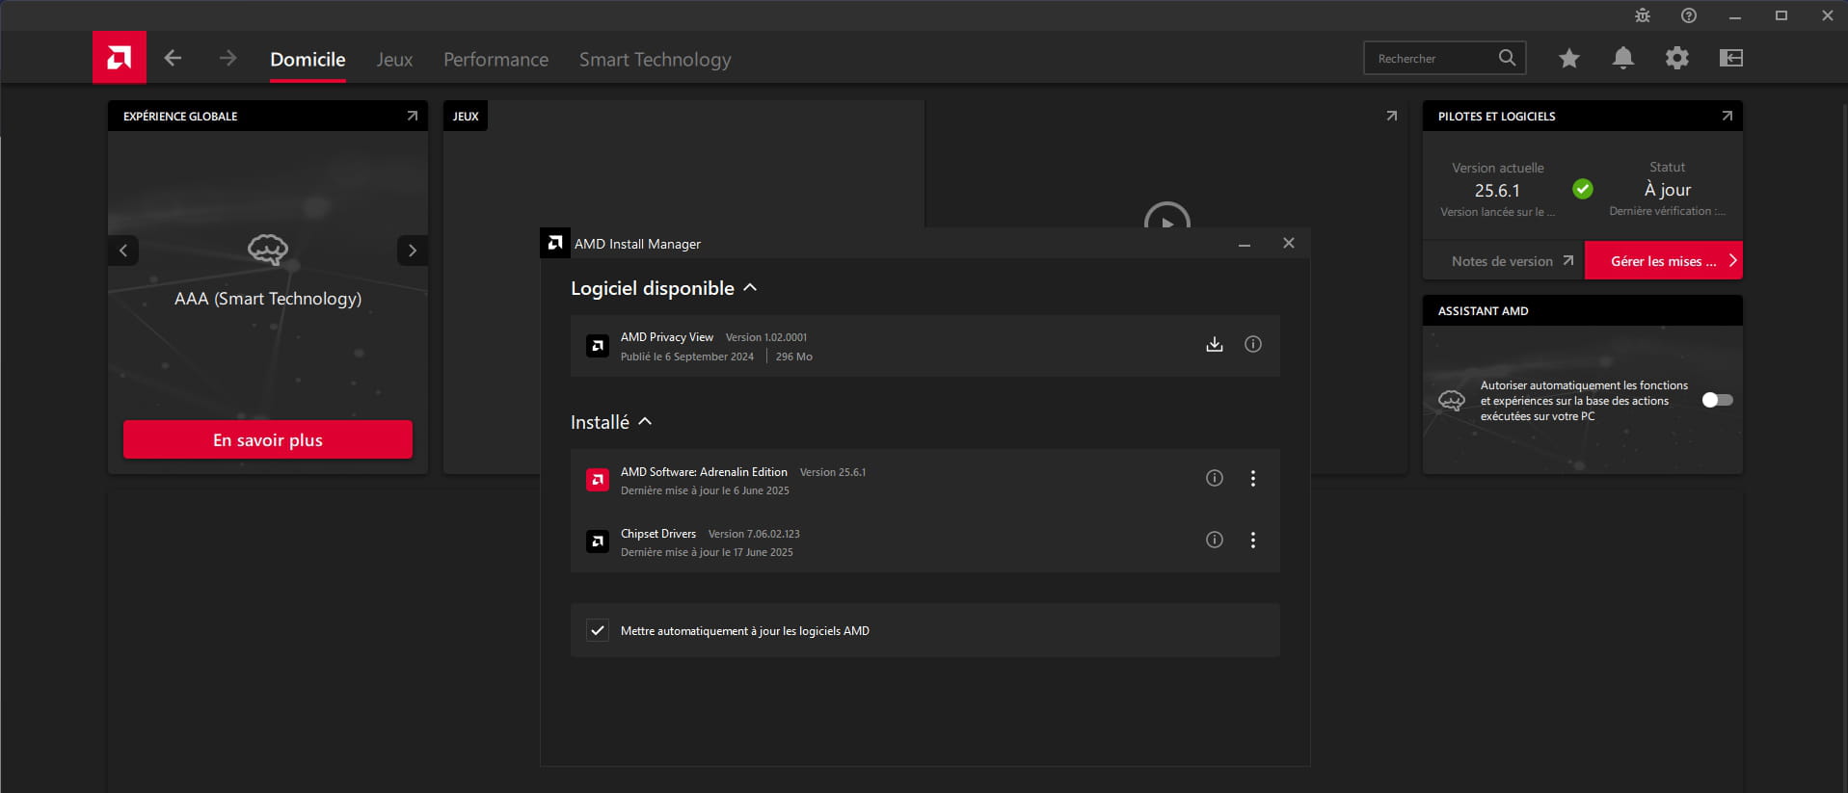The image size is (1848, 793).
Task: Open favorites star icon
Action: click(1569, 58)
